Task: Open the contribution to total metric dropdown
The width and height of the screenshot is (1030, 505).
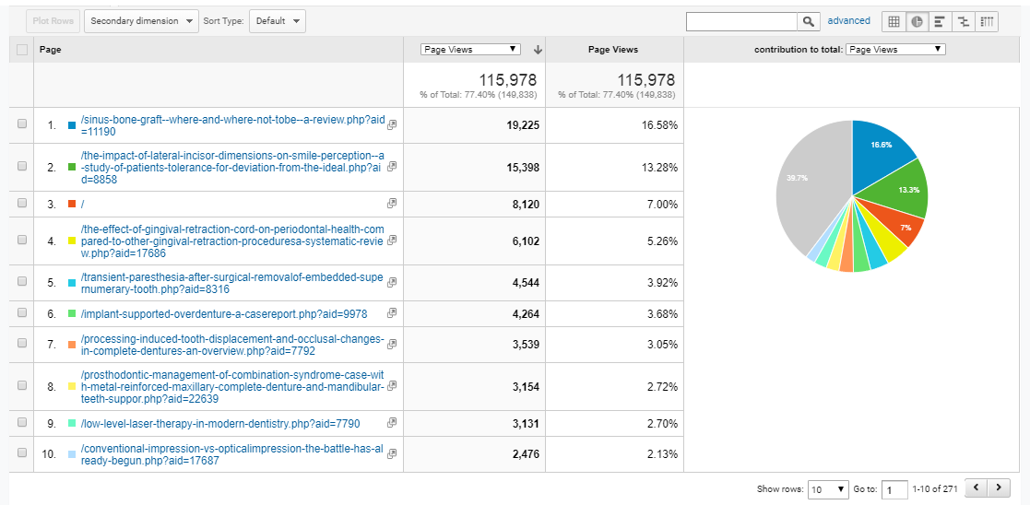Action: 895,50
